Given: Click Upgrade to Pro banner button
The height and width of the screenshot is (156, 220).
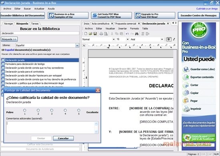Looking at the screenshot, I should 155,16.
